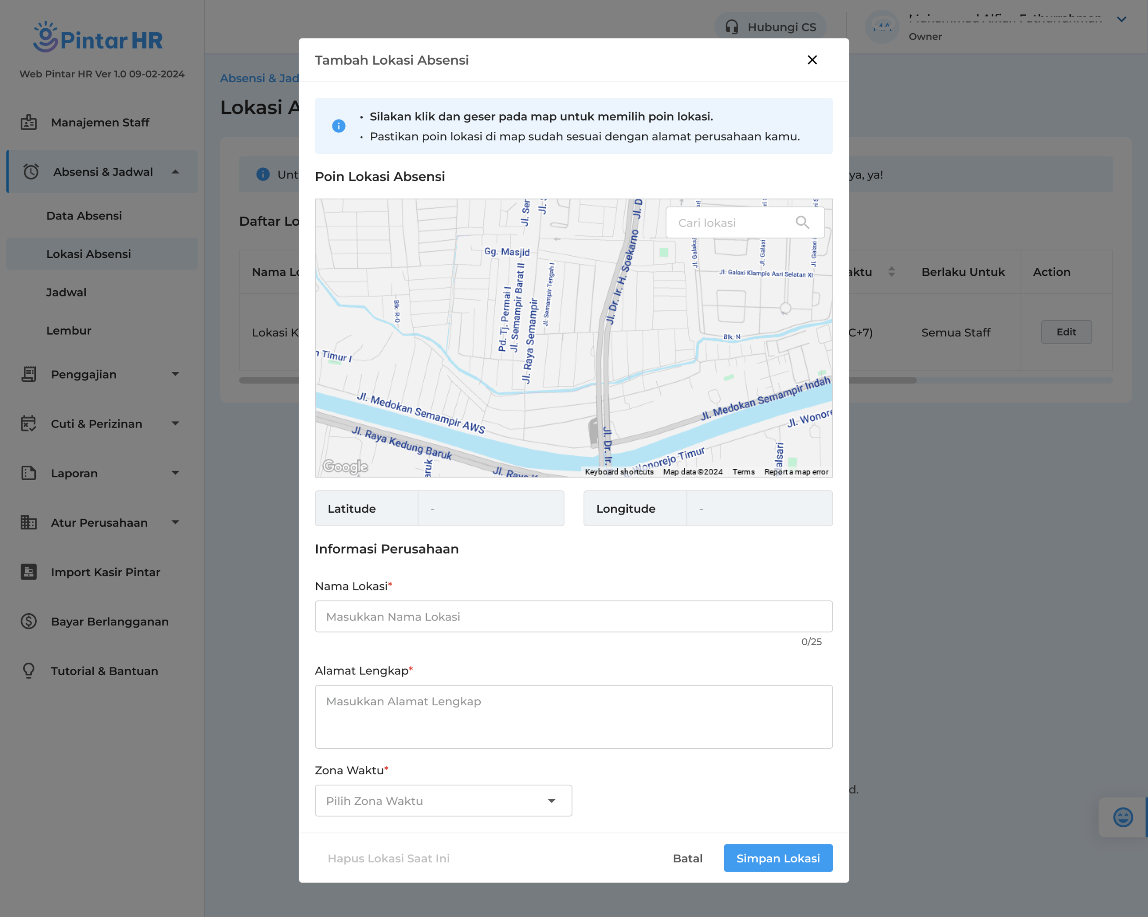Screen dimensions: 1148x917
Task: Click the Latitude value field
Action: pyautogui.click(x=491, y=509)
